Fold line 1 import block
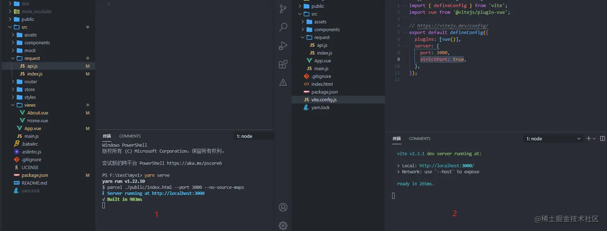Screen dimensions: 607x231 (x=405, y=6)
